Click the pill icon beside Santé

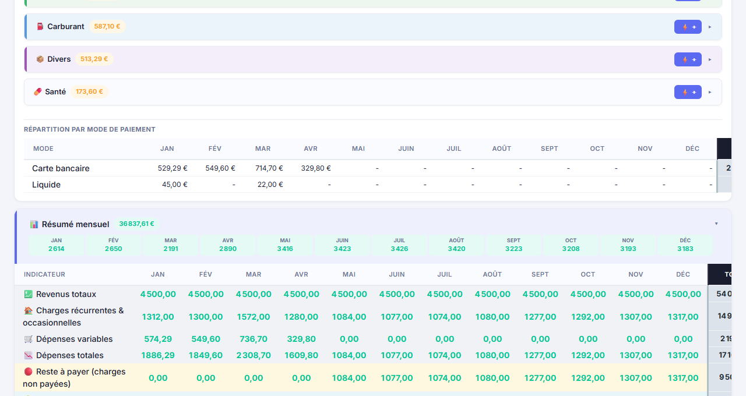pos(38,92)
